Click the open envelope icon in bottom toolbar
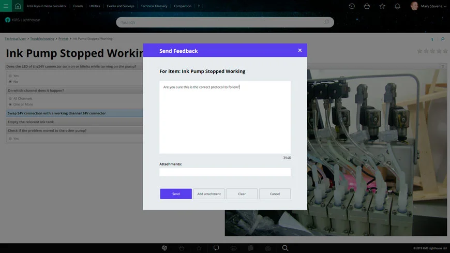Image resolution: width=450 pixels, height=253 pixels. tap(268, 248)
